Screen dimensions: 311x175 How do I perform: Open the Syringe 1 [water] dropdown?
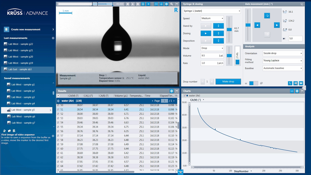[x=211, y=11]
